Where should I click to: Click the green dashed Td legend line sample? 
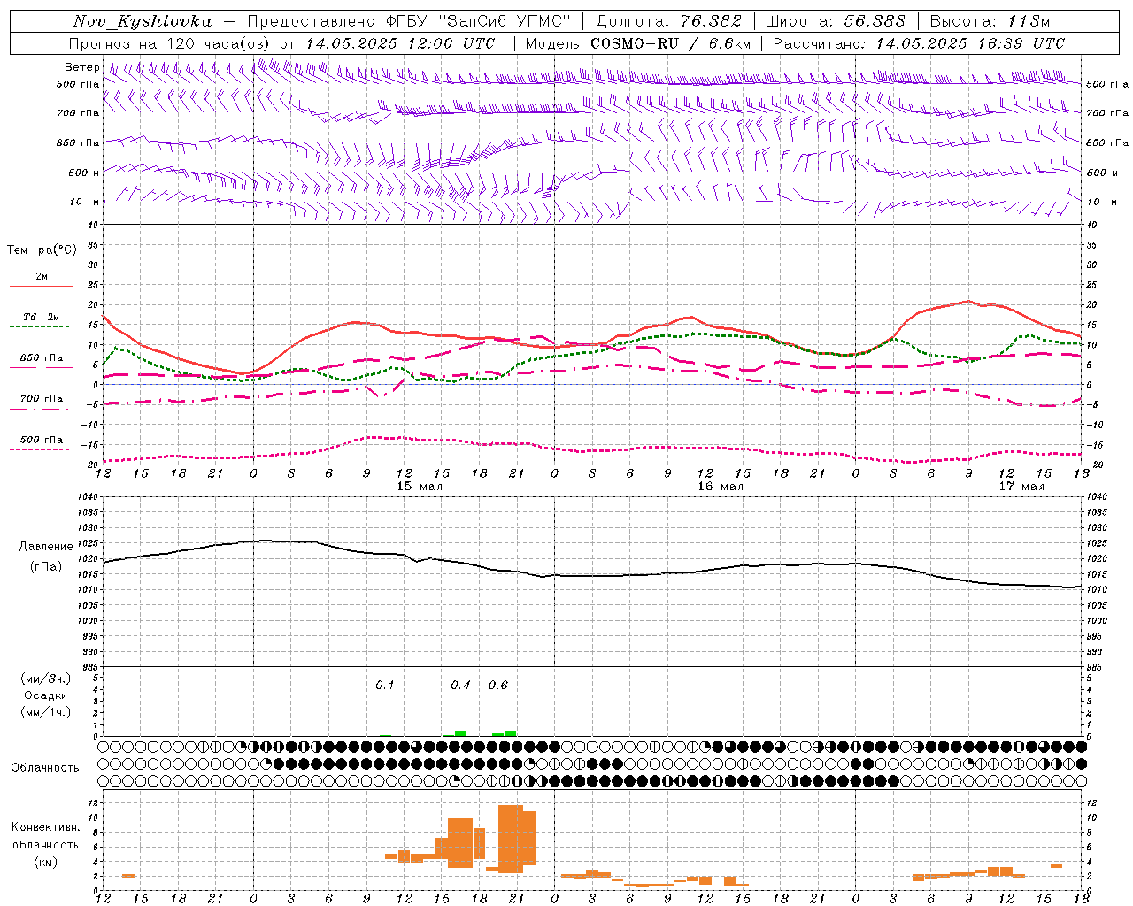(x=41, y=327)
